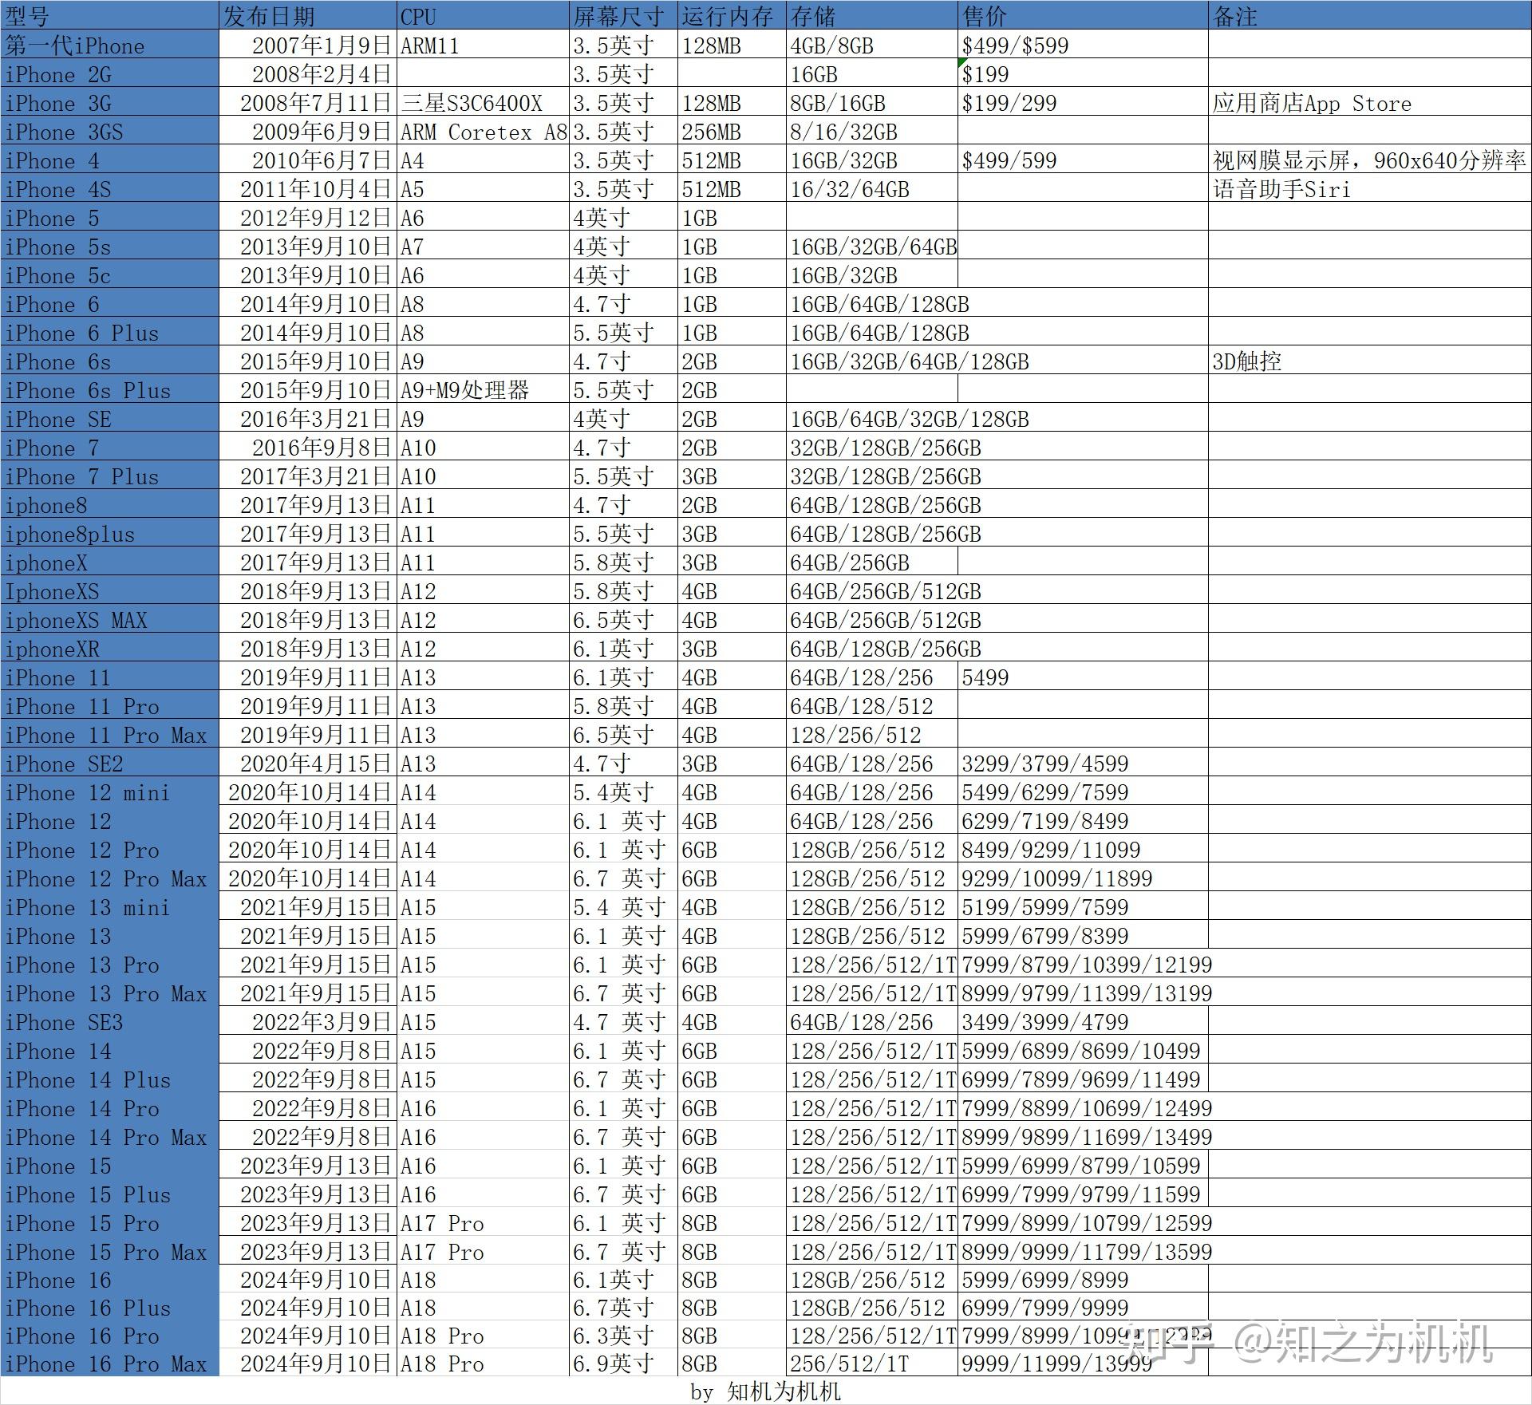
Task: Select the iphoneX model cell
Action: (110, 562)
